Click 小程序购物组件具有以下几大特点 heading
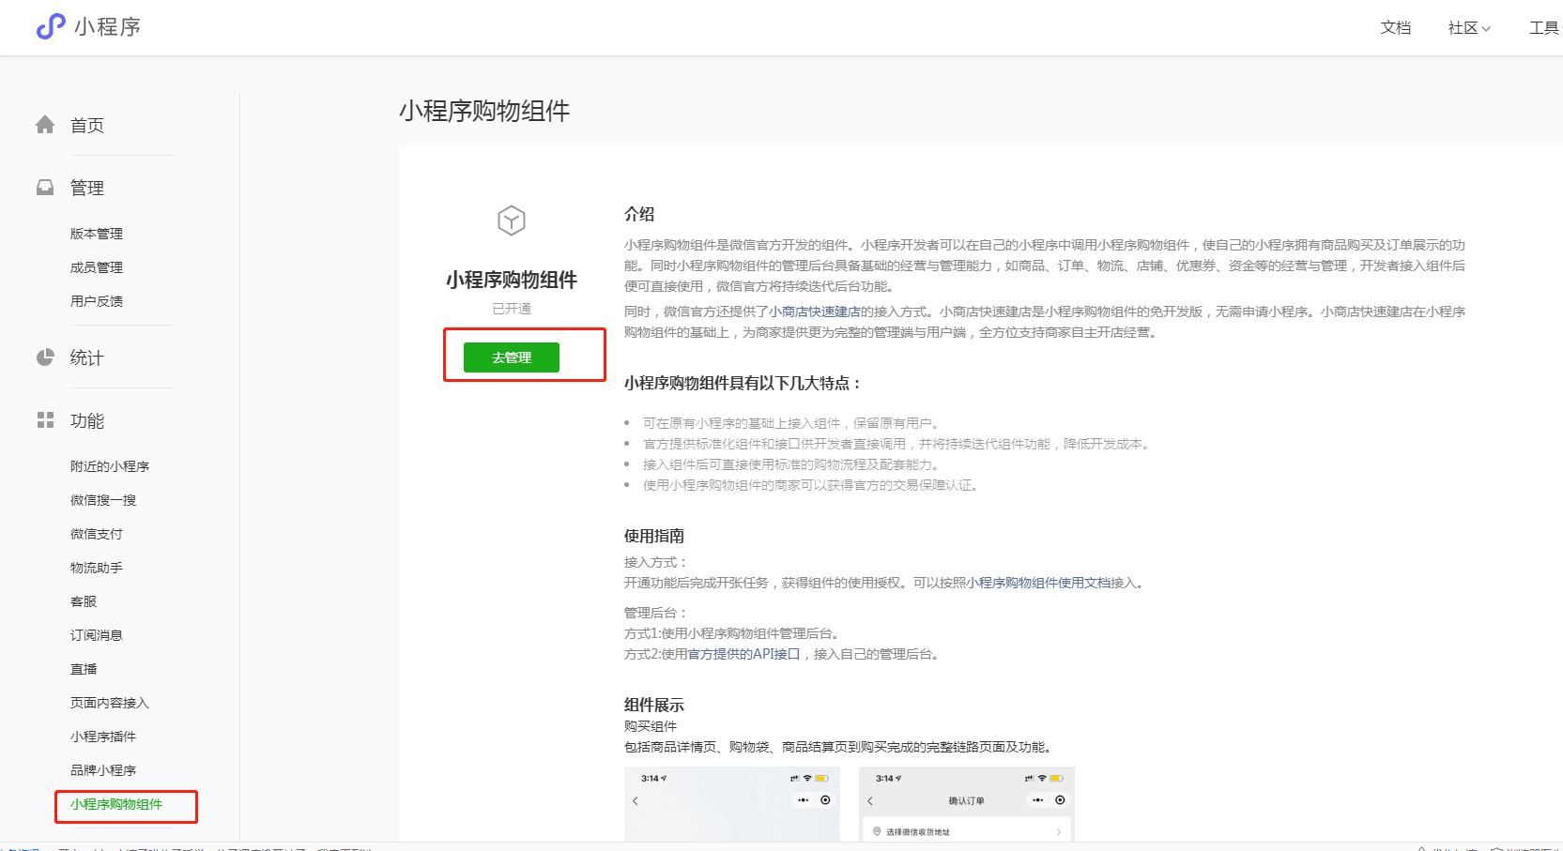The image size is (1563, 851). coord(743,383)
